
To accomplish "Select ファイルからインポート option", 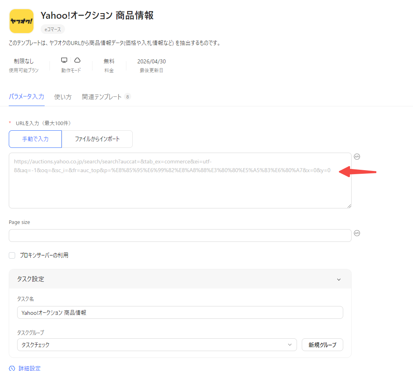I will pyautogui.click(x=97, y=139).
